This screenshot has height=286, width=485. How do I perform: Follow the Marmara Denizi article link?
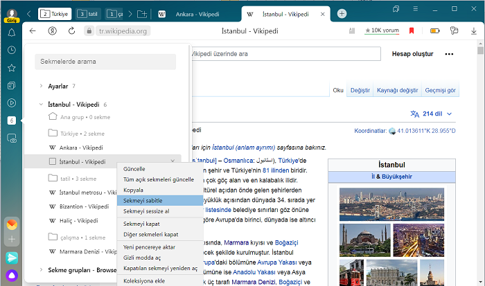pos(254,282)
